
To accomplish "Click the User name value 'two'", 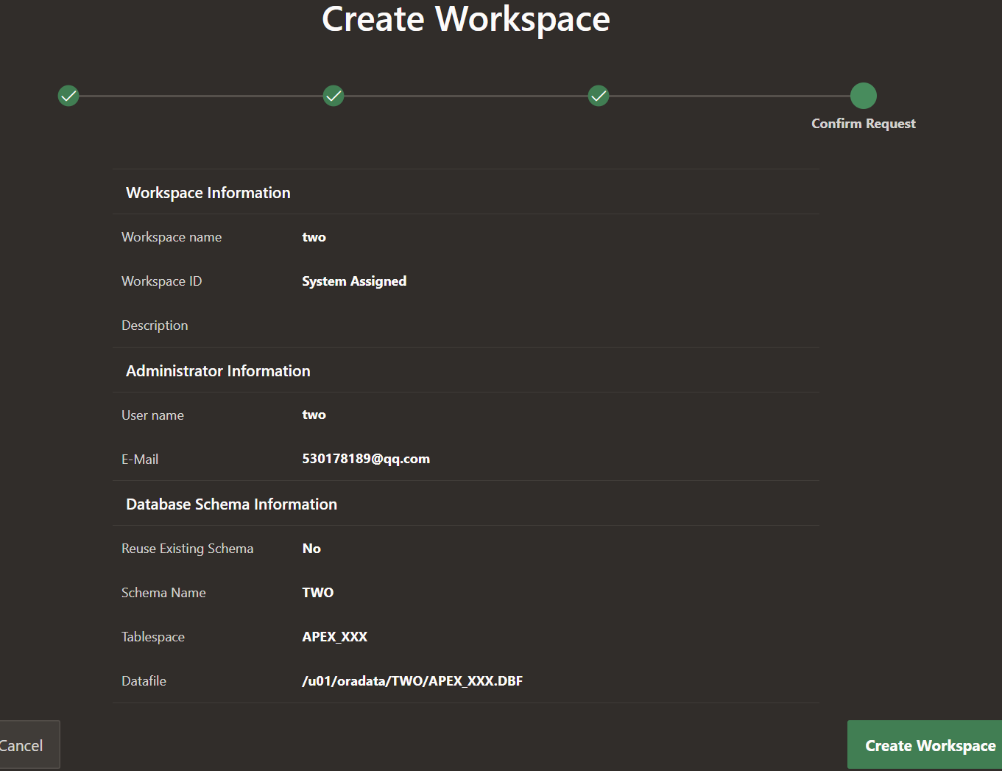I will (x=314, y=415).
